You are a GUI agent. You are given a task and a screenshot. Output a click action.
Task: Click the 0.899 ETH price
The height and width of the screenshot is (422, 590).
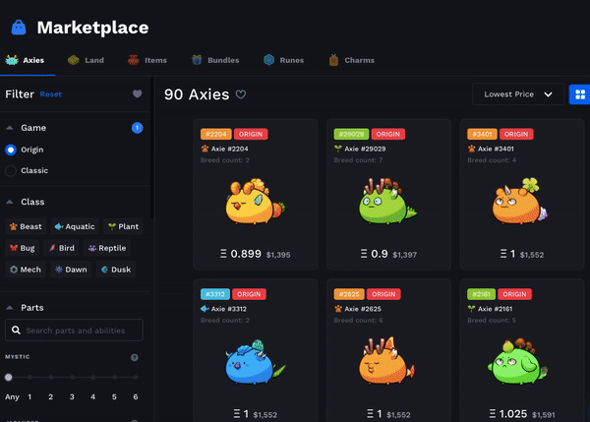(x=241, y=254)
